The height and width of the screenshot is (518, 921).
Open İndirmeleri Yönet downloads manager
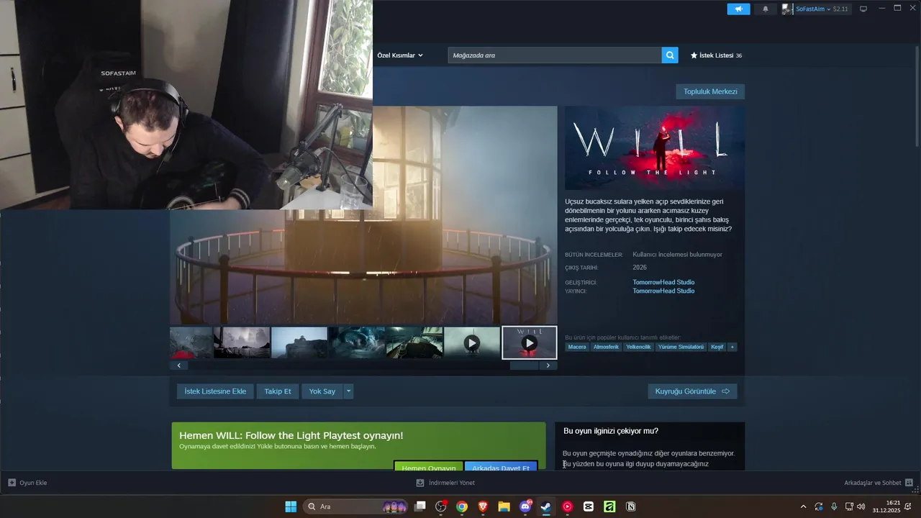tap(445, 483)
